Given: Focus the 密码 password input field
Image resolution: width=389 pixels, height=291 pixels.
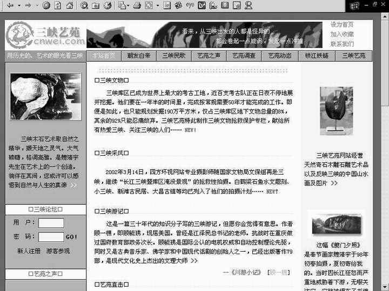Looking at the screenshot, I should tap(51, 237).
